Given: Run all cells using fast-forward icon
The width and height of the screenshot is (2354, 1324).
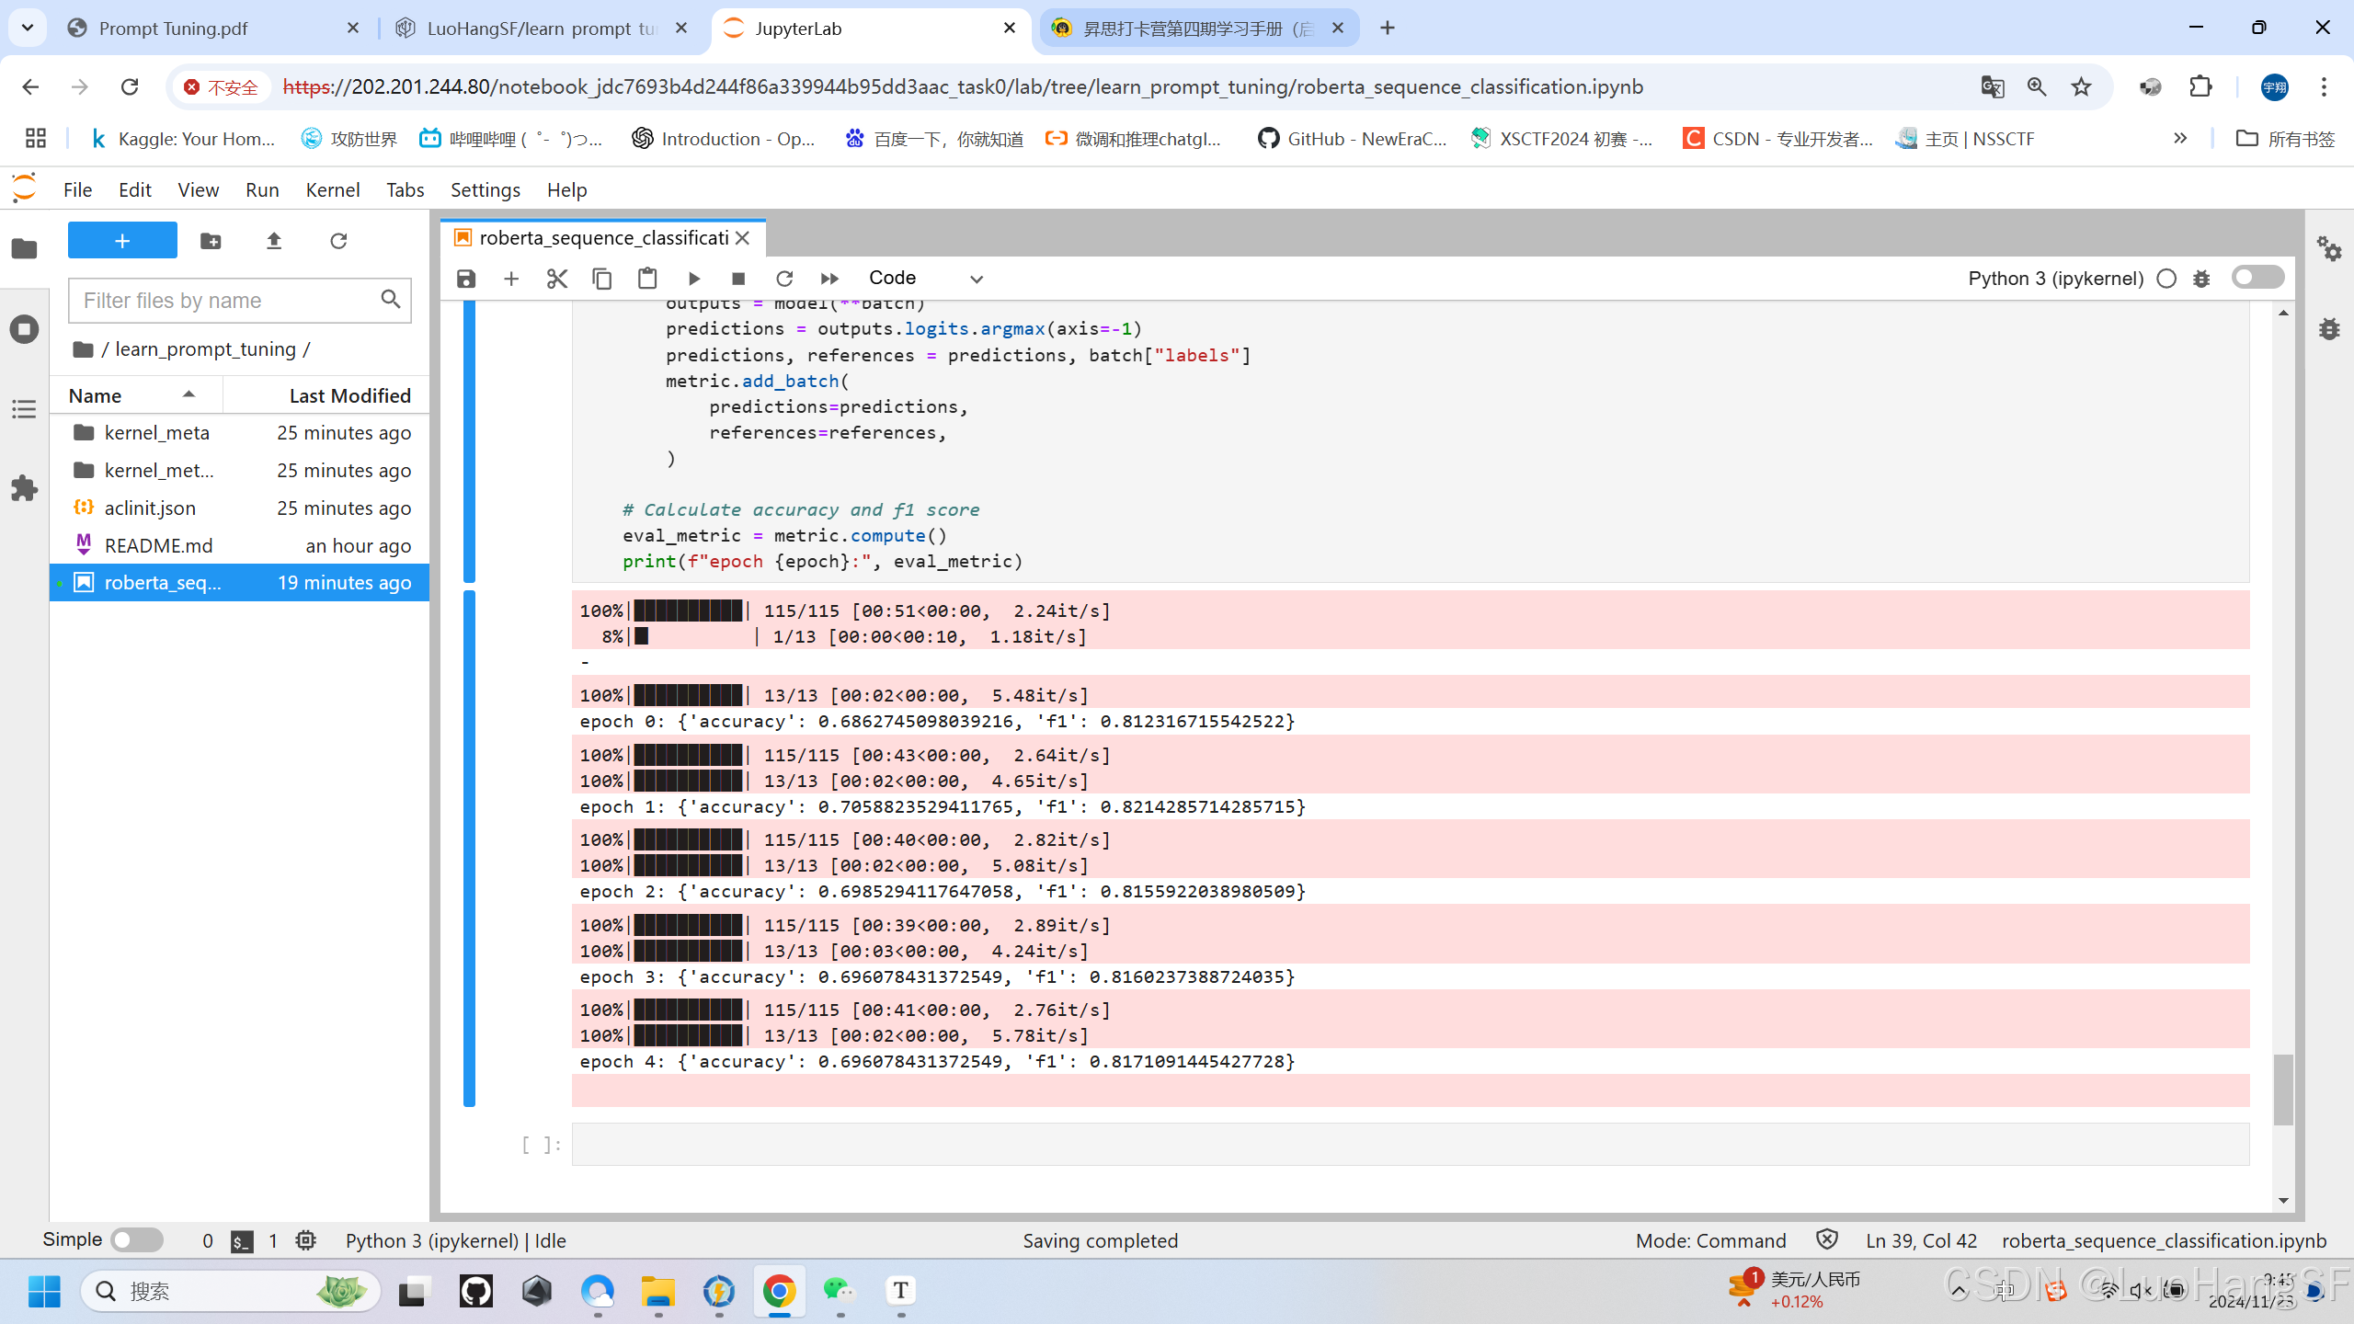Looking at the screenshot, I should (x=828, y=278).
